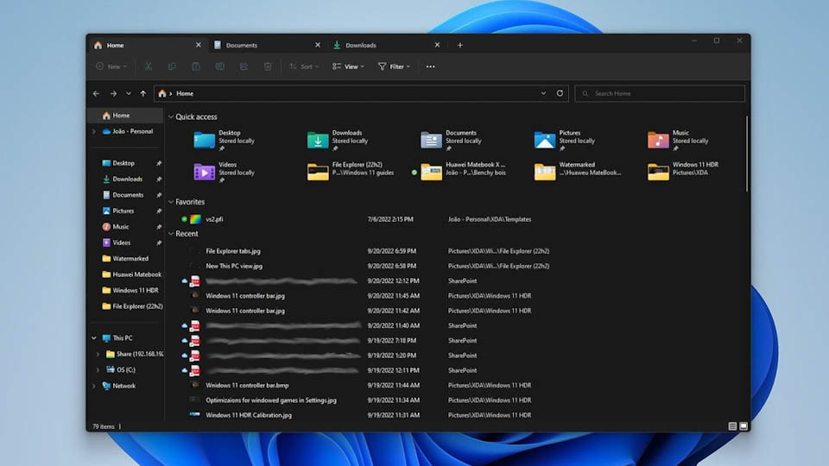Select Pictures in the navigation sidebar
The image size is (829, 466).
pos(123,211)
